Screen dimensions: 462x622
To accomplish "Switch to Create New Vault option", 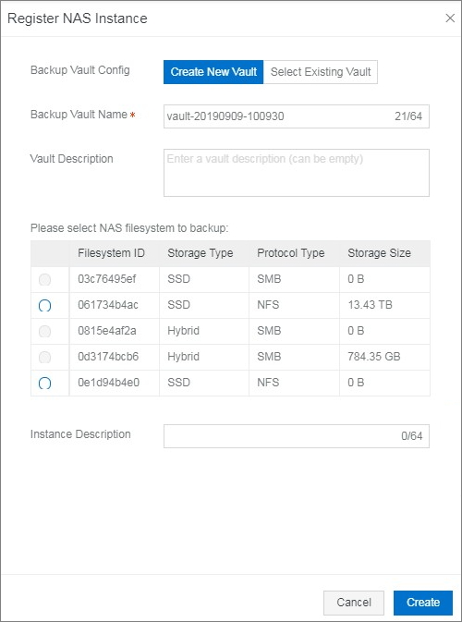I will point(213,72).
